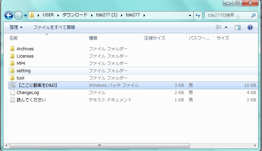Open the 整理 menu
The height and width of the screenshot is (151, 262).
[x=16, y=27]
